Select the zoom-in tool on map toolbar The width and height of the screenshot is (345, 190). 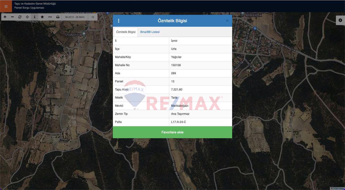(x=5, y=17)
